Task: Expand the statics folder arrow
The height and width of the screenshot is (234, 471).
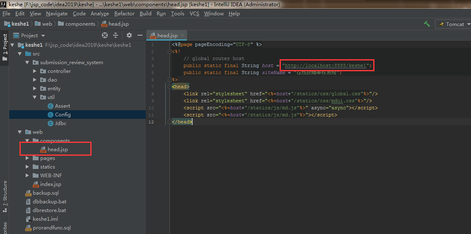Action: [x=27, y=167]
